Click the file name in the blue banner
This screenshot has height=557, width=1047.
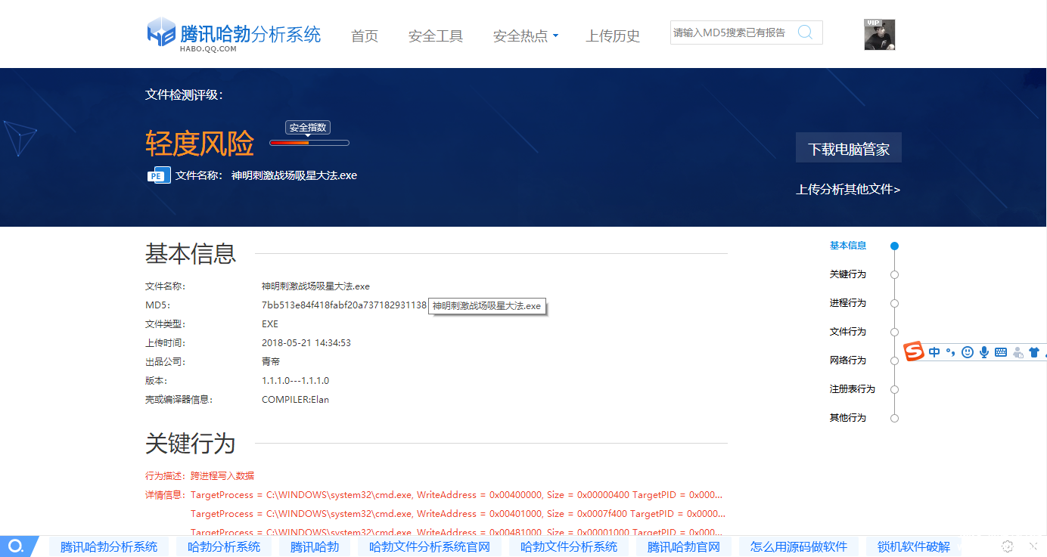(294, 175)
